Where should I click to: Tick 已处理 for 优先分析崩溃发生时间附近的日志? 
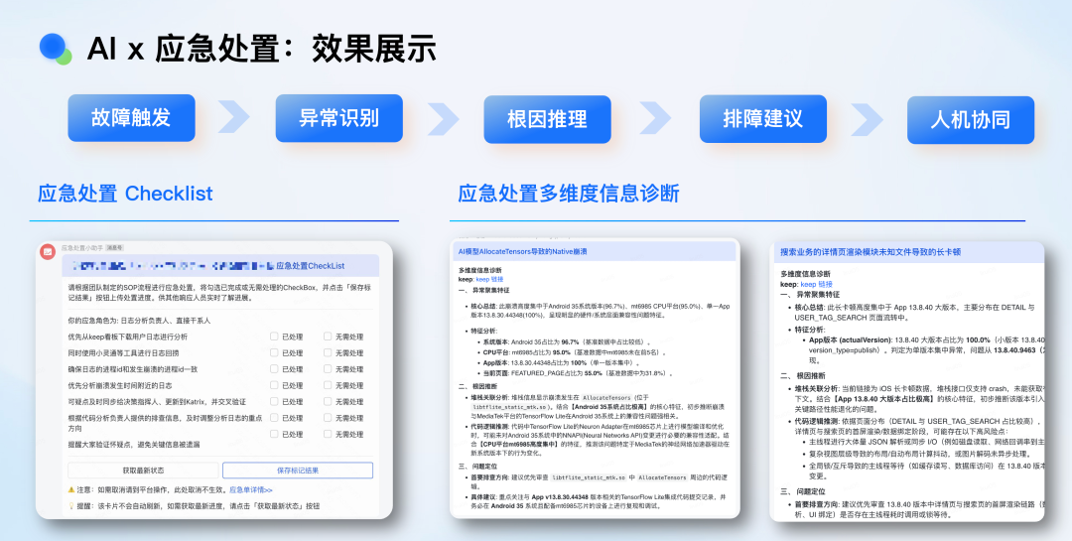pos(275,385)
